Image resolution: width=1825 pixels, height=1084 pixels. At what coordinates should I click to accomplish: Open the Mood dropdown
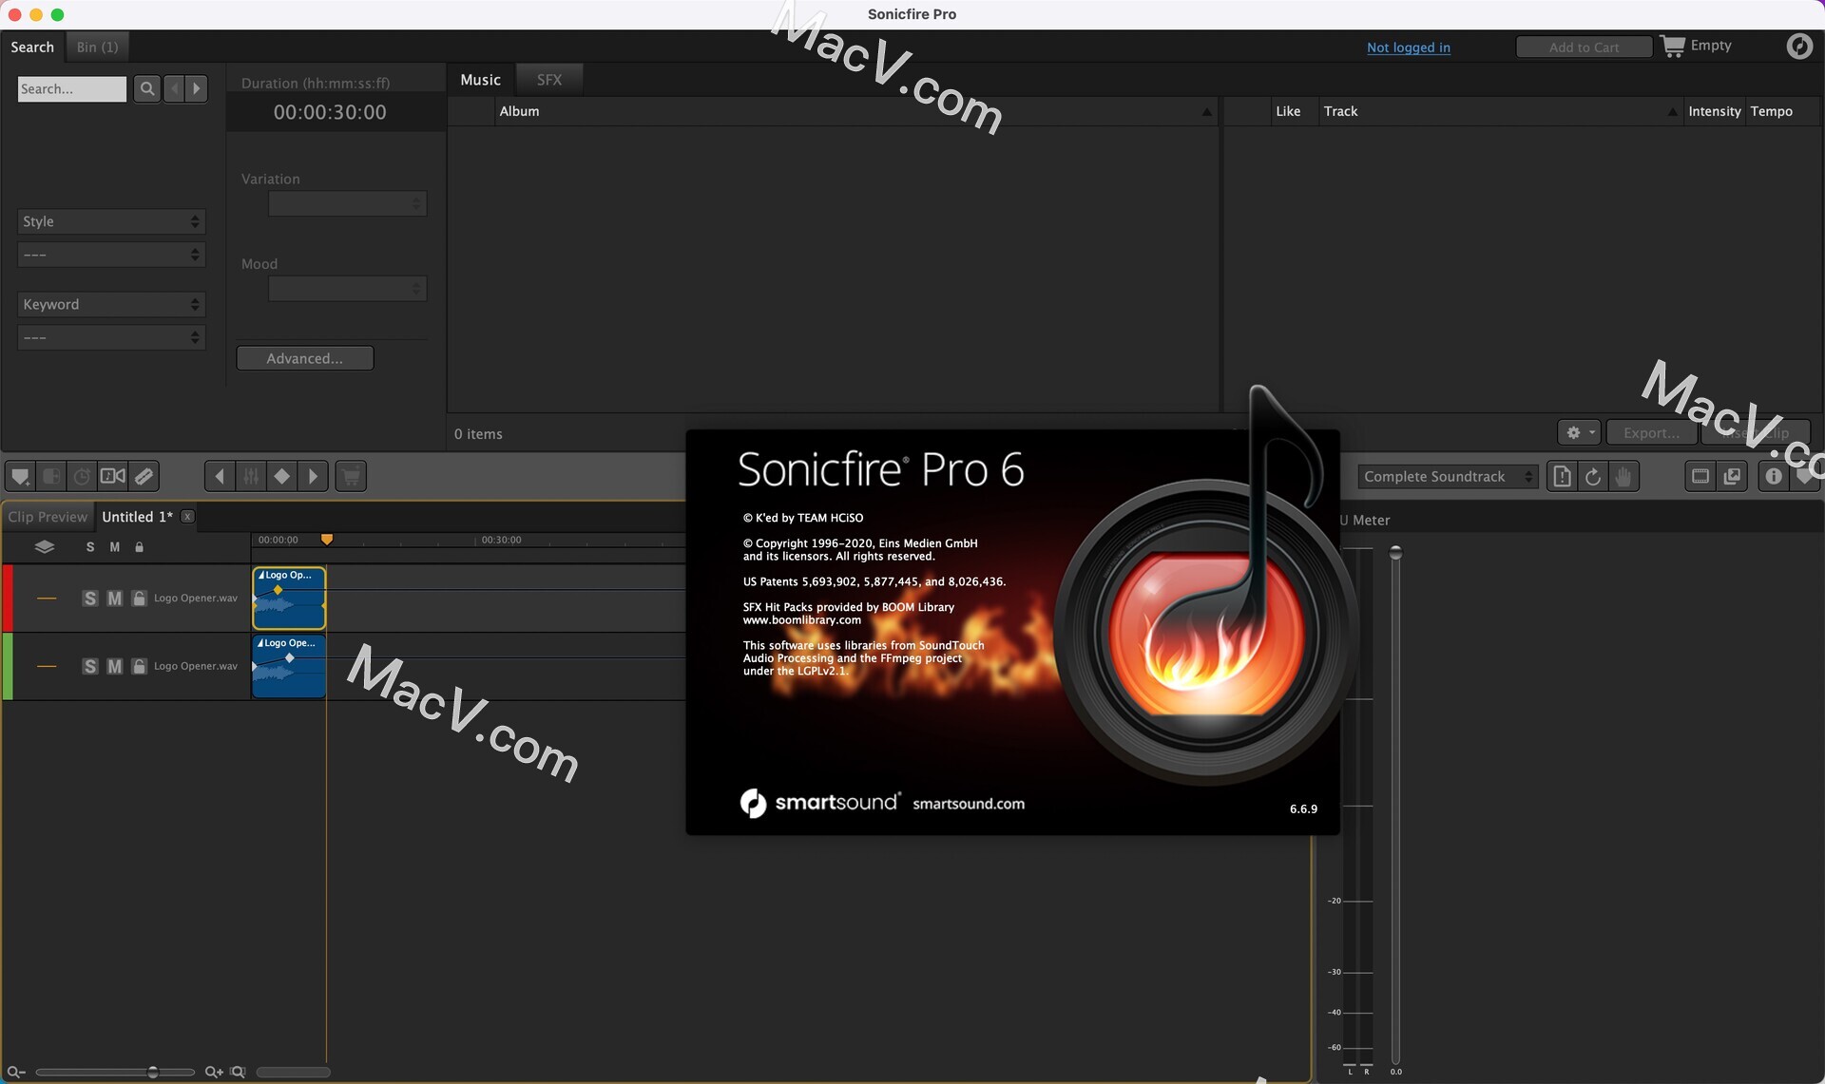[347, 288]
